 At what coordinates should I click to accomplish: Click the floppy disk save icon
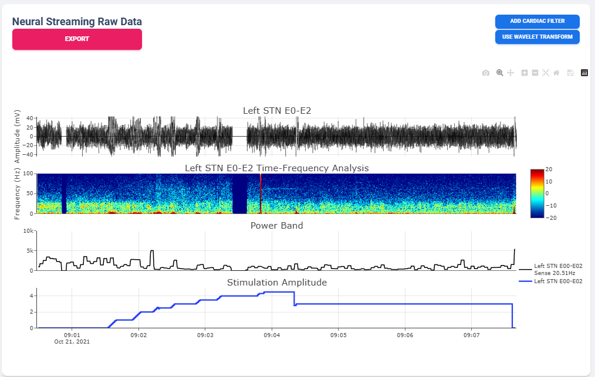click(x=570, y=73)
